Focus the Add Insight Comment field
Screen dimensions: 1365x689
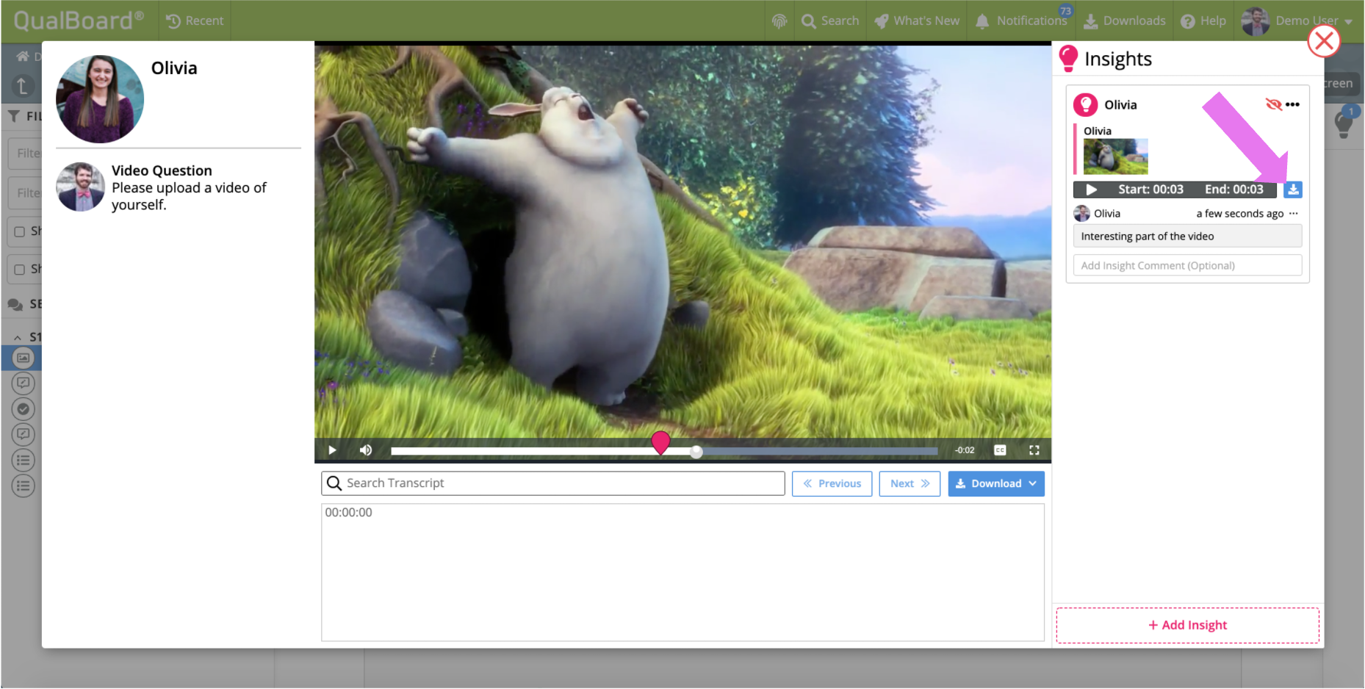(x=1187, y=265)
